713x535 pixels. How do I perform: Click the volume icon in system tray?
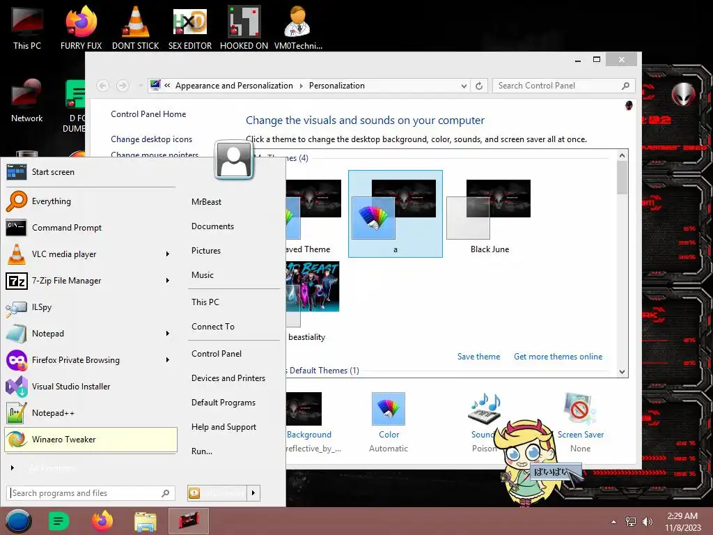647,522
